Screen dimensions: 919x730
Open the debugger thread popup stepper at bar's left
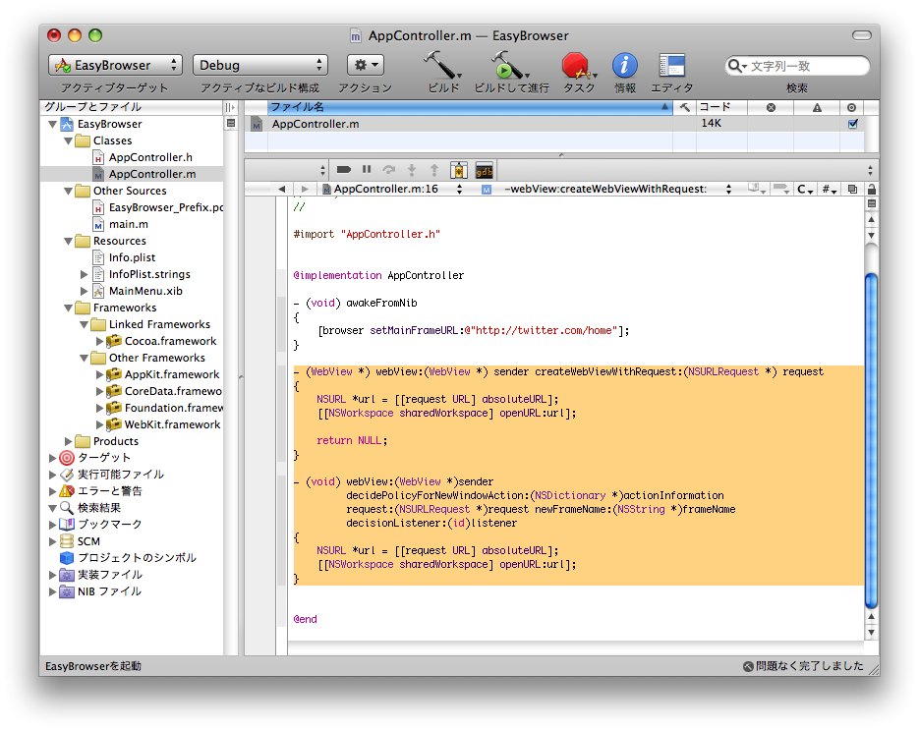click(x=322, y=170)
